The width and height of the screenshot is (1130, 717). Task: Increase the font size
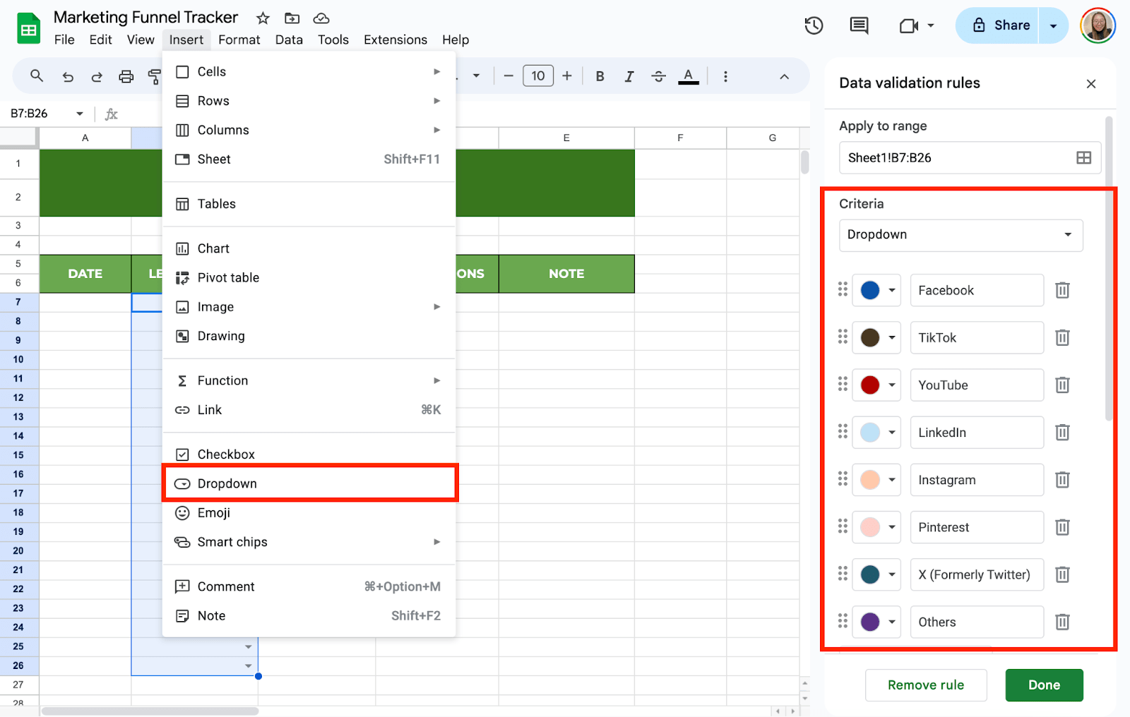coord(567,76)
